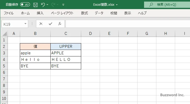Select row 4 header
The height and width of the screenshot is (104, 190).
[4, 60]
